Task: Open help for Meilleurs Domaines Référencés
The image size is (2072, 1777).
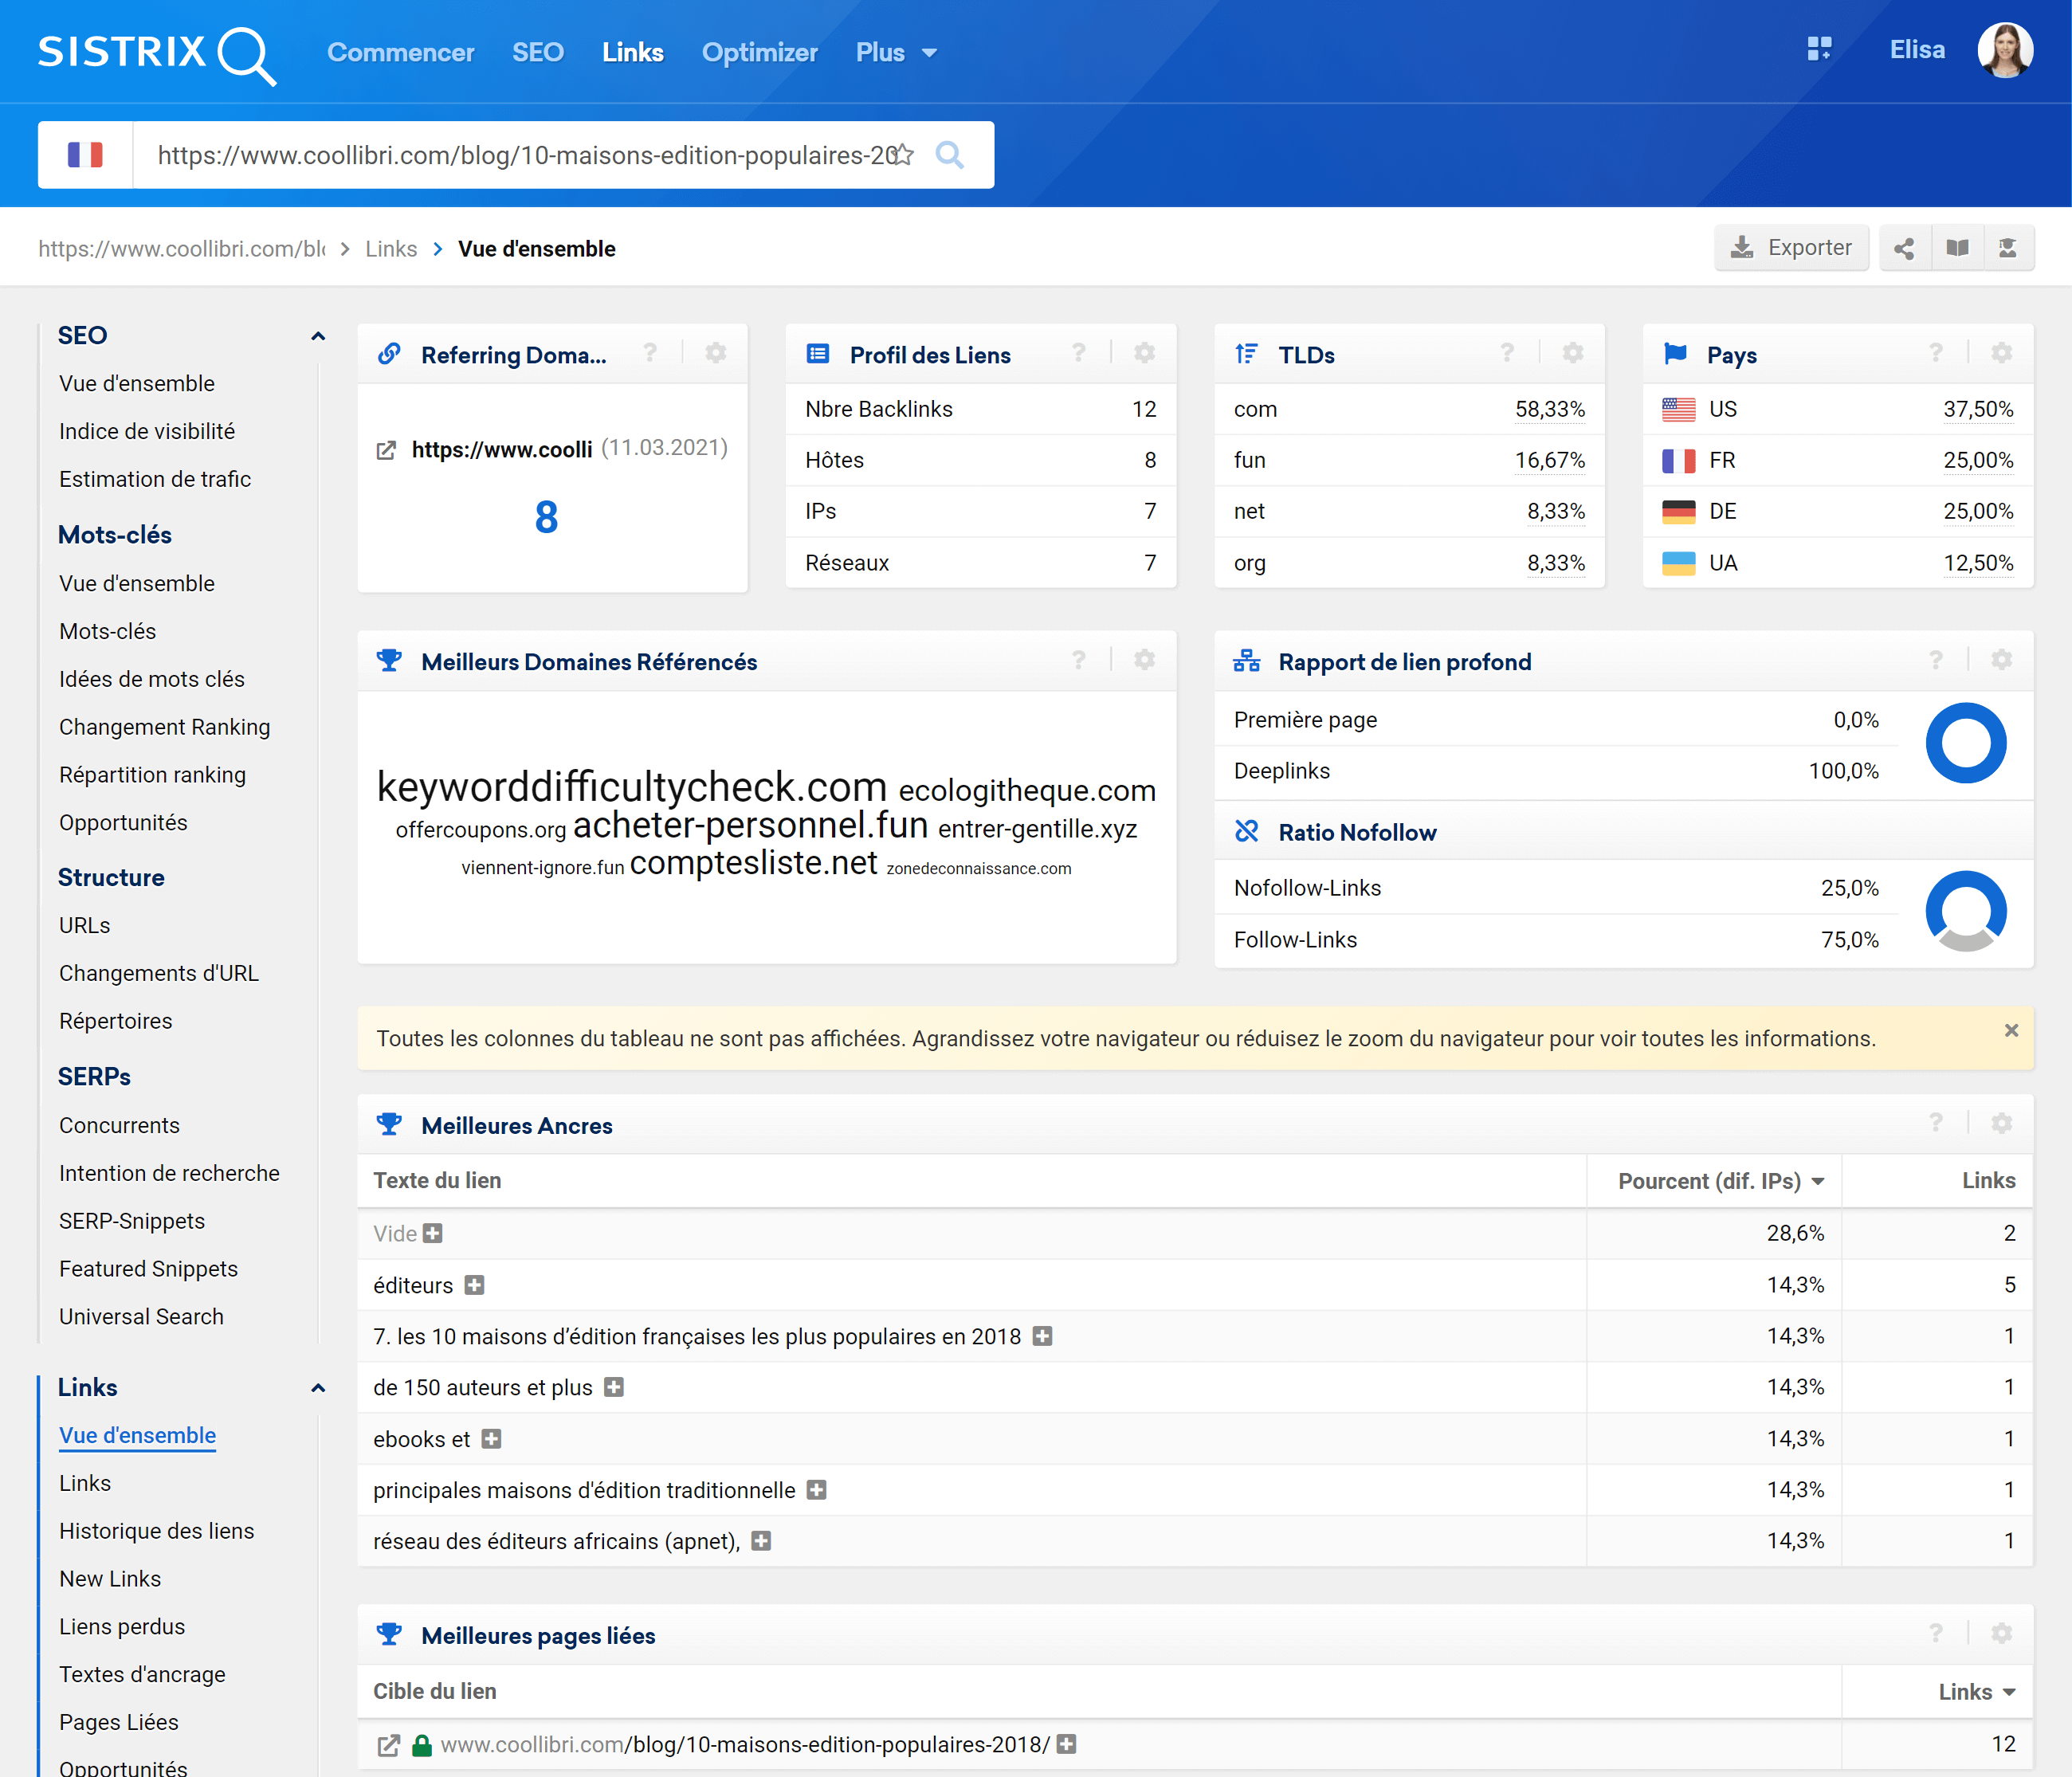Action: coord(1079,660)
